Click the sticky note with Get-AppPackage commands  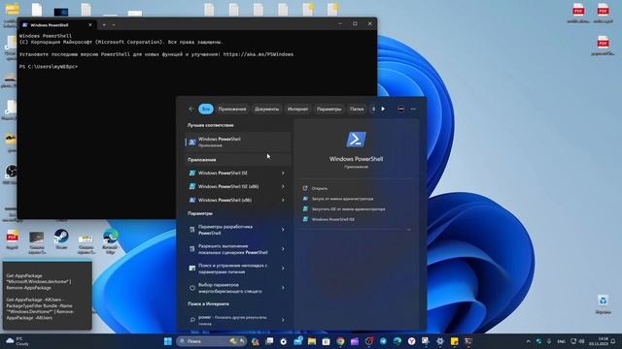[x=48, y=295]
